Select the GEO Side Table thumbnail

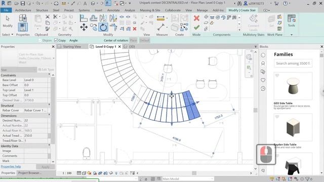click(293, 86)
